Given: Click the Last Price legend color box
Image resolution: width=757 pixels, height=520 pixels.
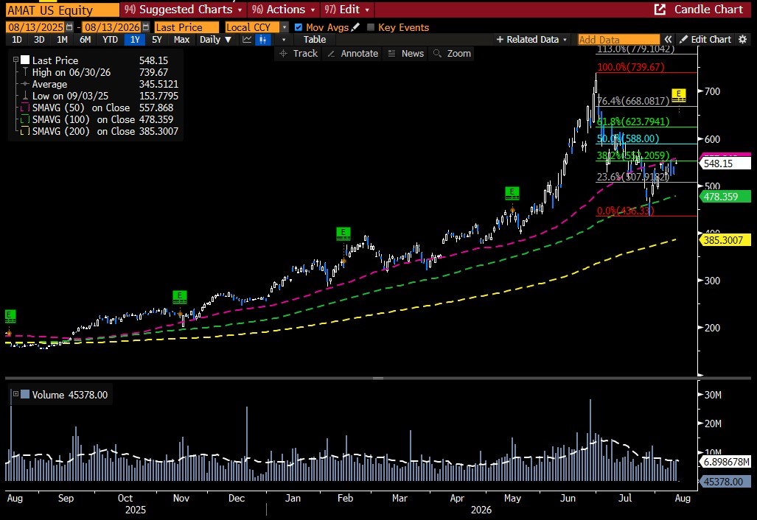Looking at the screenshot, I should coord(25,60).
